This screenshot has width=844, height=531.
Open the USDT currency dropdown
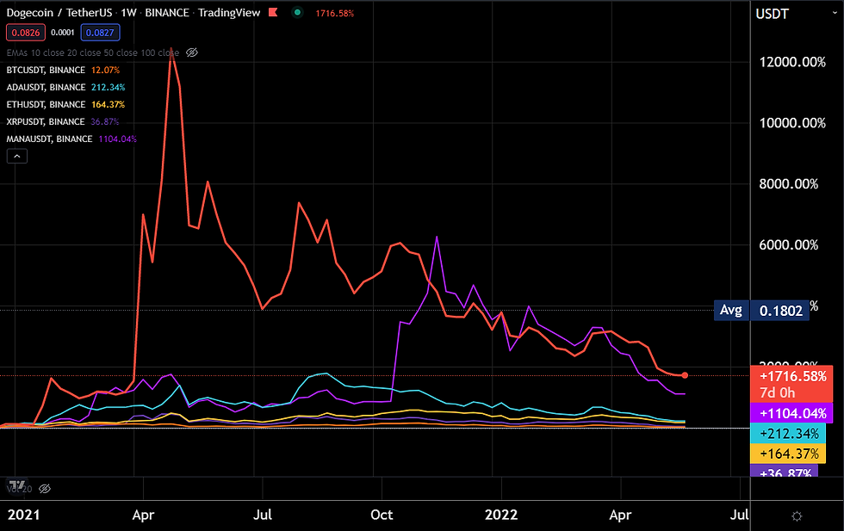(x=797, y=14)
